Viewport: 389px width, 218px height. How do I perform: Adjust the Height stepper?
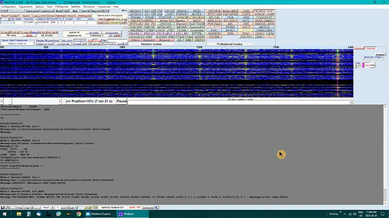[x=52, y=208]
